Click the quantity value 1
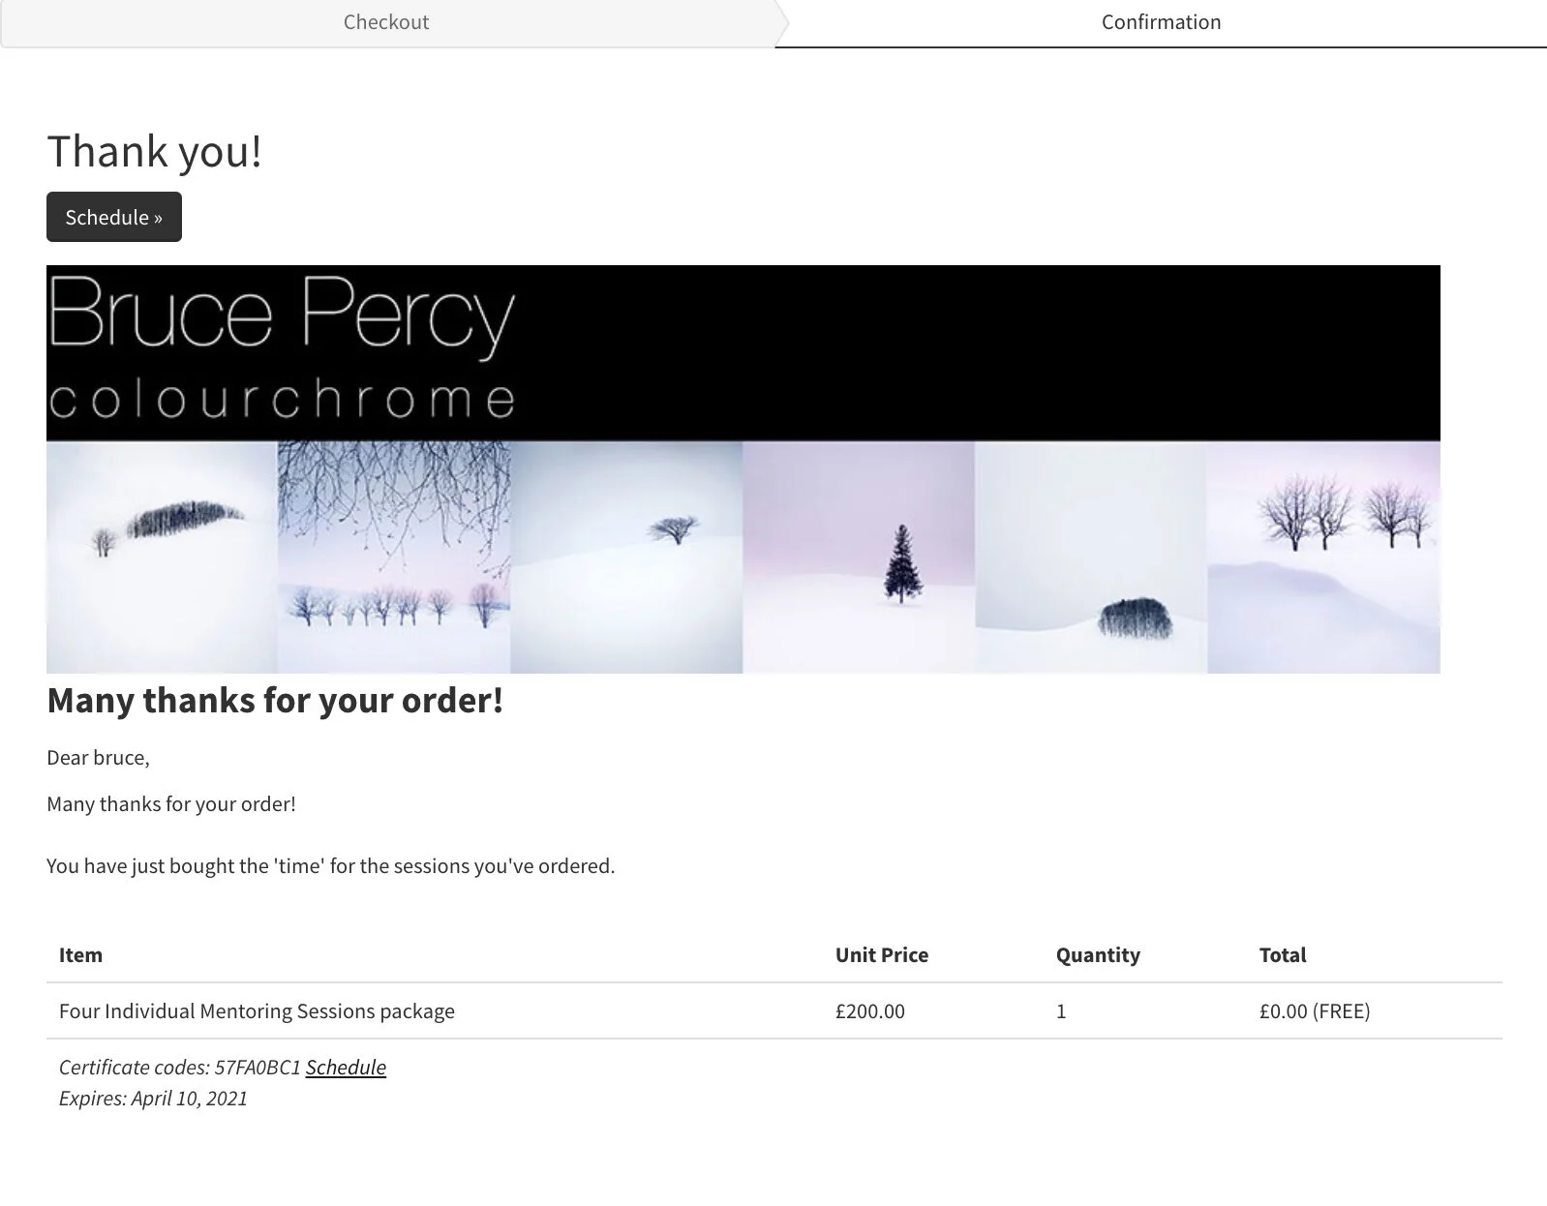The height and width of the screenshot is (1206, 1547). coord(1061,1011)
